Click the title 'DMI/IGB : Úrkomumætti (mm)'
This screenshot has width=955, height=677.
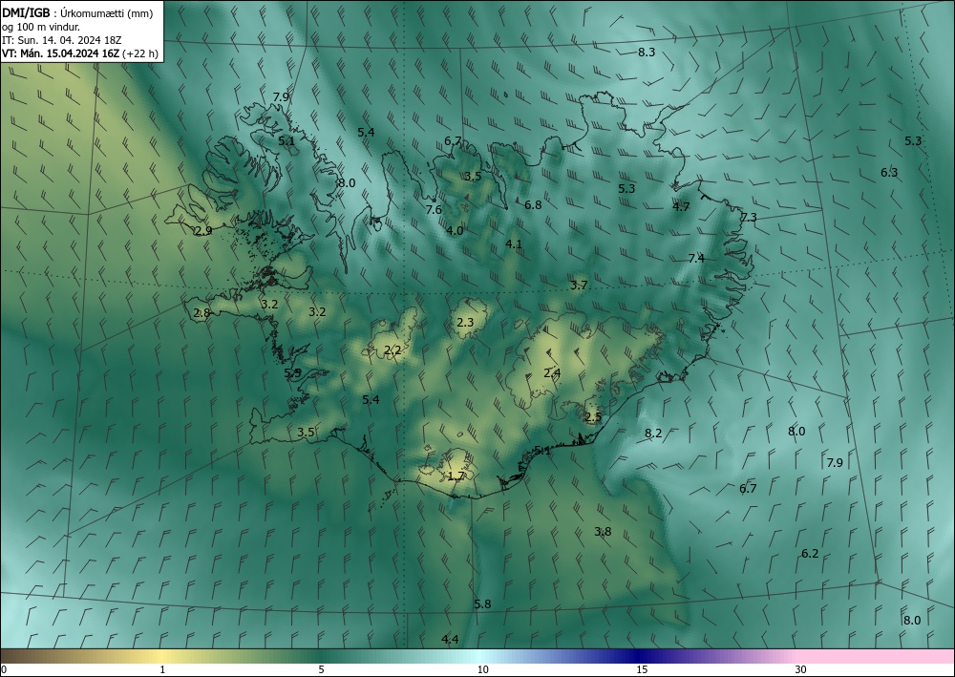tap(77, 13)
